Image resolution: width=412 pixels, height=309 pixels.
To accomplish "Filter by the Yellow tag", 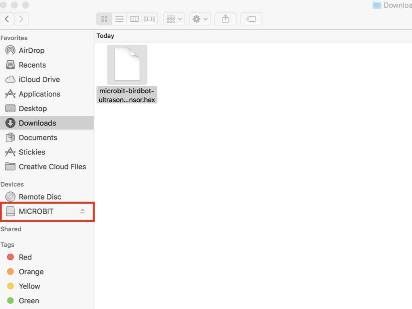I will point(47,286).
